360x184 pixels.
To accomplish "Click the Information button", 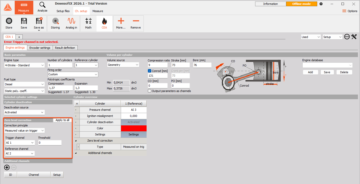I will click(x=270, y=4).
